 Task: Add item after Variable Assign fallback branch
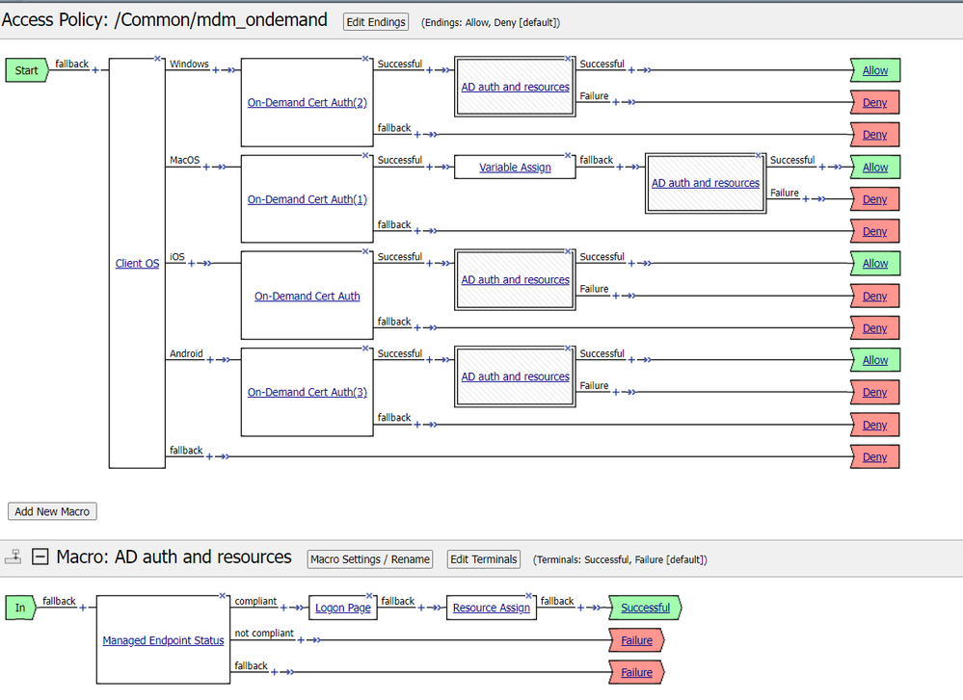point(620,167)
